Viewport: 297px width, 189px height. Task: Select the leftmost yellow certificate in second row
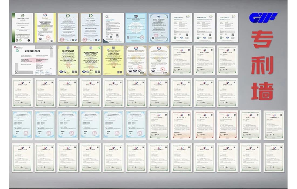[68, 60]
